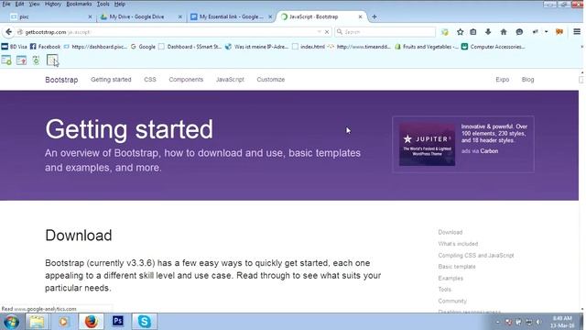586x330 pixels.
Task: Open the Customize navbar link
Action: click(271, 80)
